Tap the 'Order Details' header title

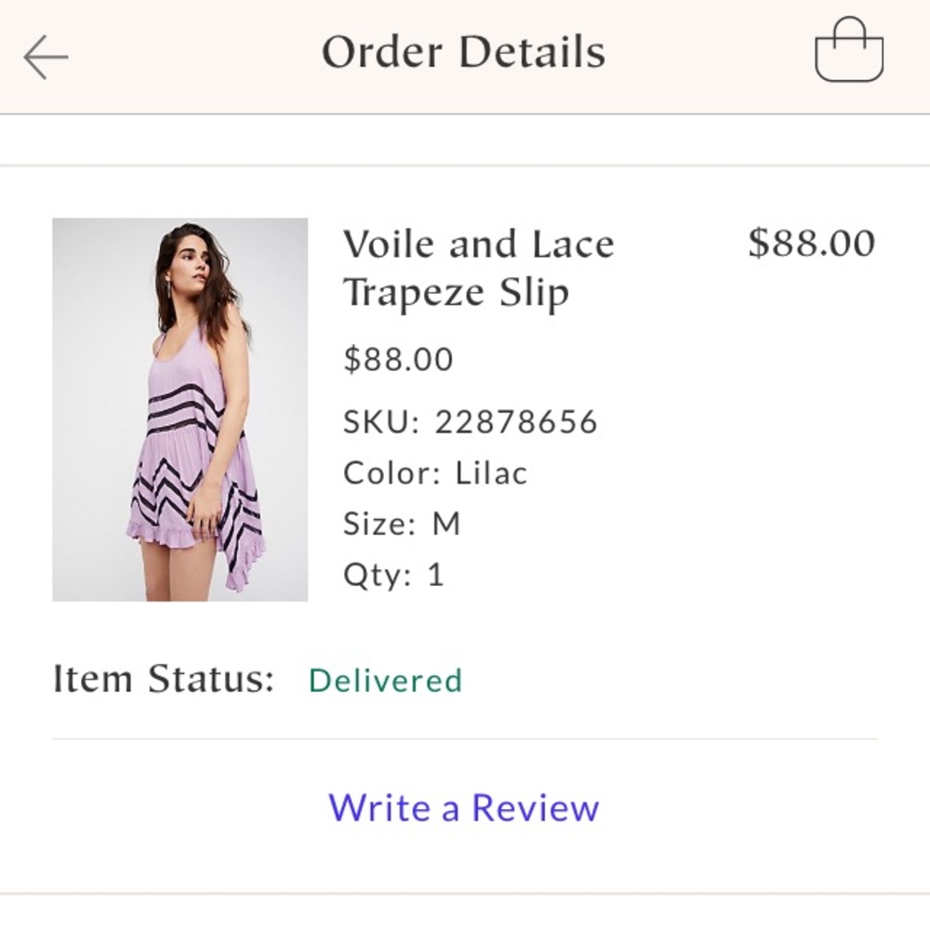[463, 53]
